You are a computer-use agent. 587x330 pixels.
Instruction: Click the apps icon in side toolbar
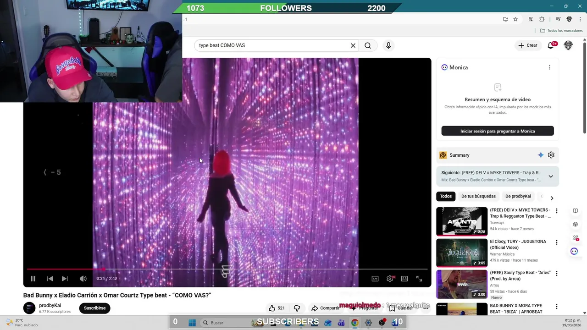coord(575,238)
